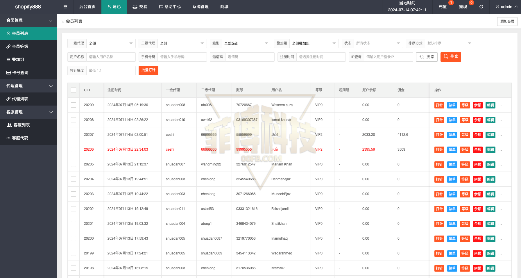Click 打针 for UID 20203
Image resolution: width=521 pixels, height=278 pixels.
tap(439, 194)
